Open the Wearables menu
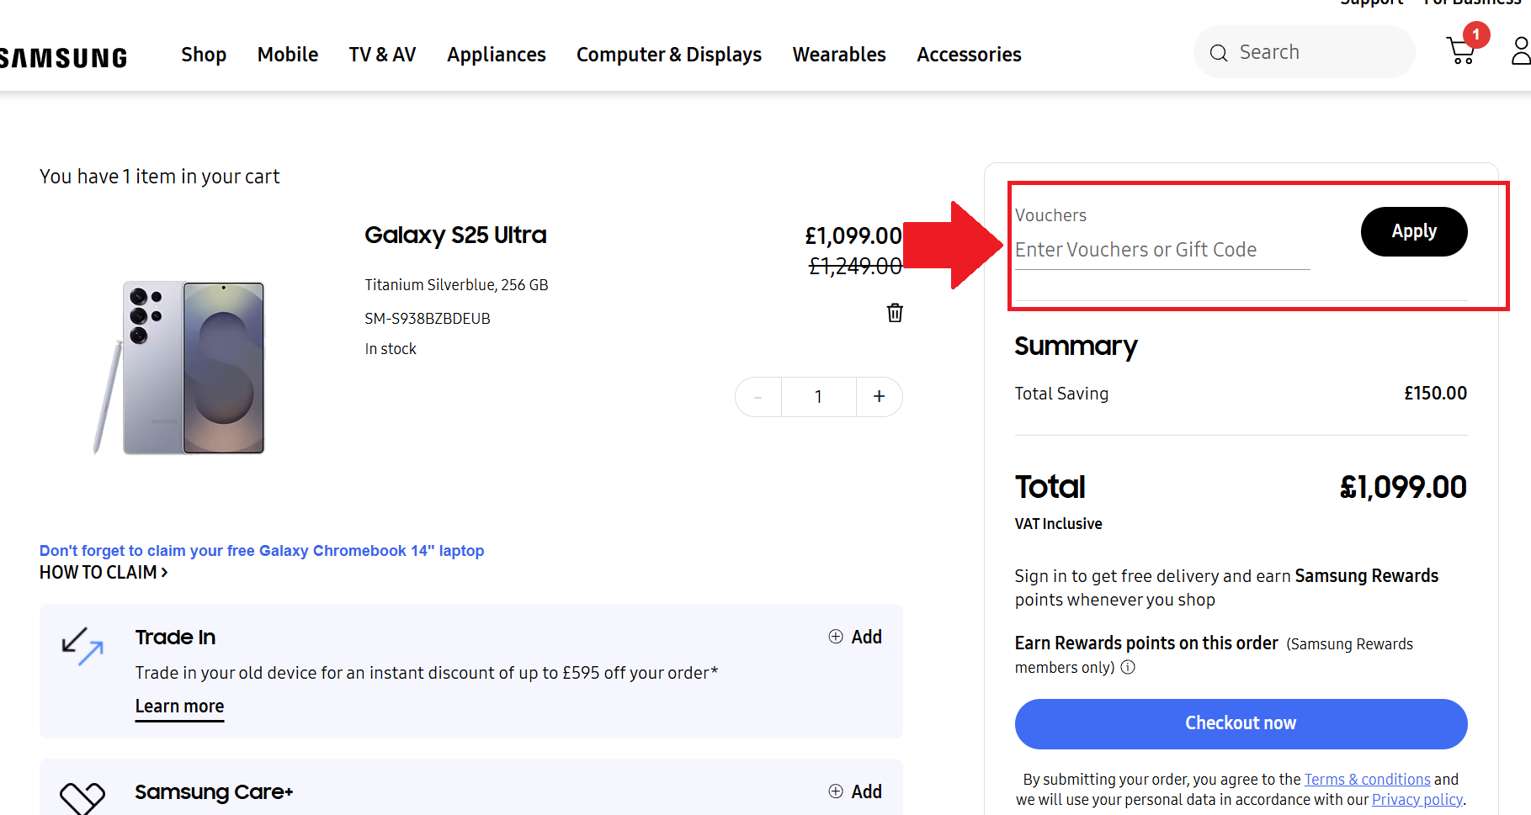Screen dimensions: 1531x815 (839, 55)
